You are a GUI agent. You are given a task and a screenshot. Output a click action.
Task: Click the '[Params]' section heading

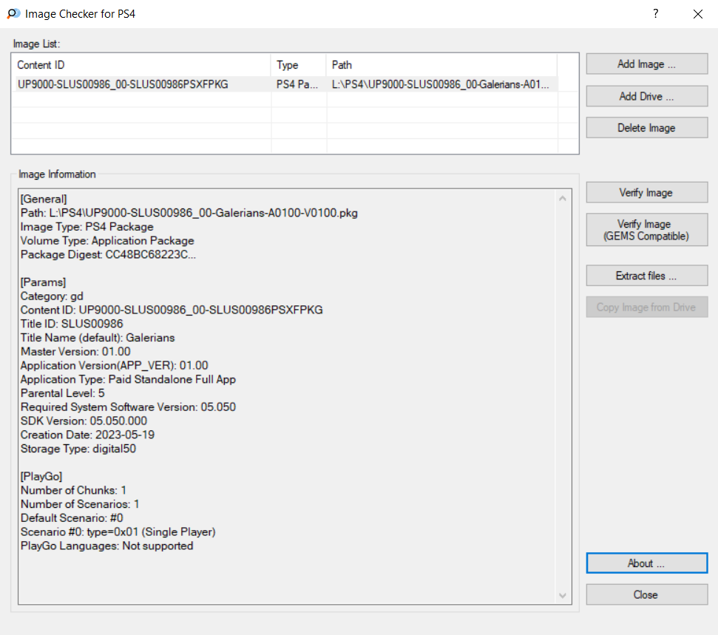tap(43, 282)
